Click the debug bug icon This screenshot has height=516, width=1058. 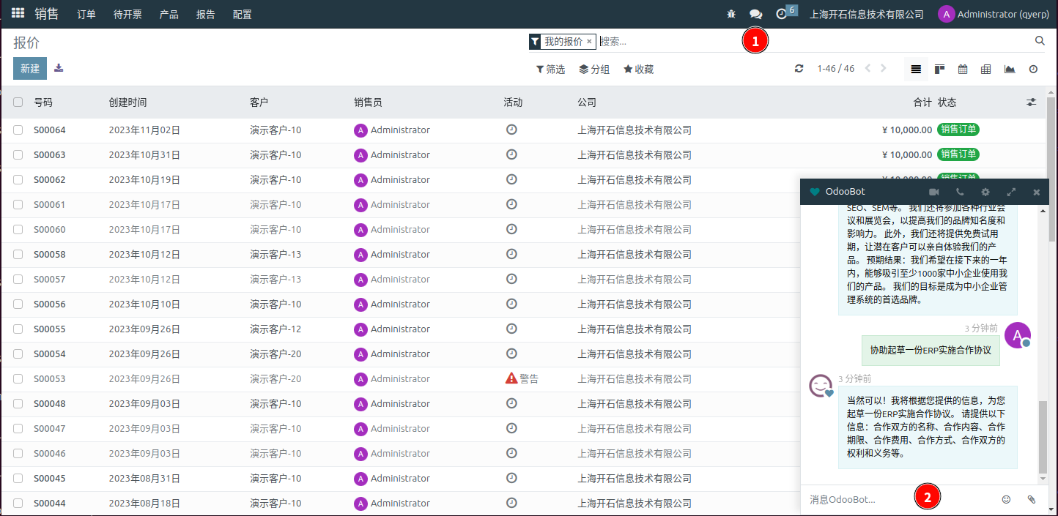pyautogui.click(x=731, y=14)
